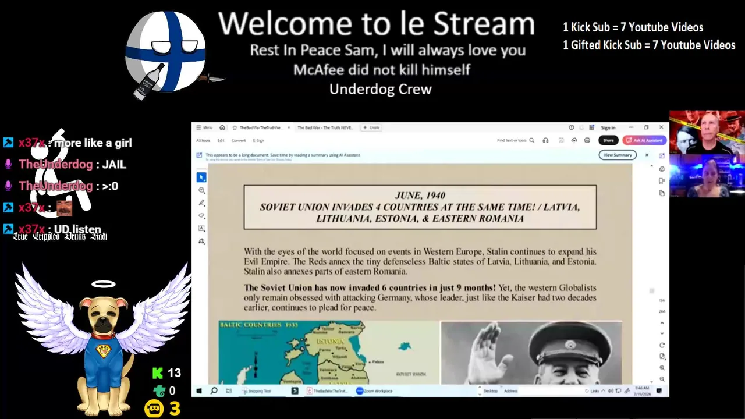This screenshot has width=745, height=419.
Task: Open the Acrobat hamburger Menu
Action: (204, 127)
